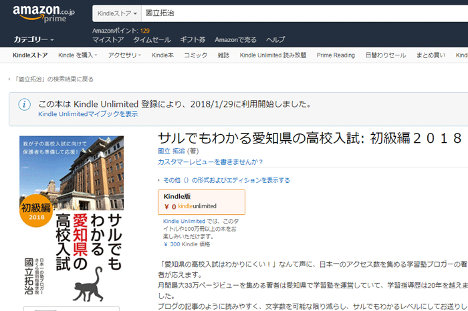Expand the カテゴリー menu
This screenshot has height=311, width=468.
coord(34,39)
